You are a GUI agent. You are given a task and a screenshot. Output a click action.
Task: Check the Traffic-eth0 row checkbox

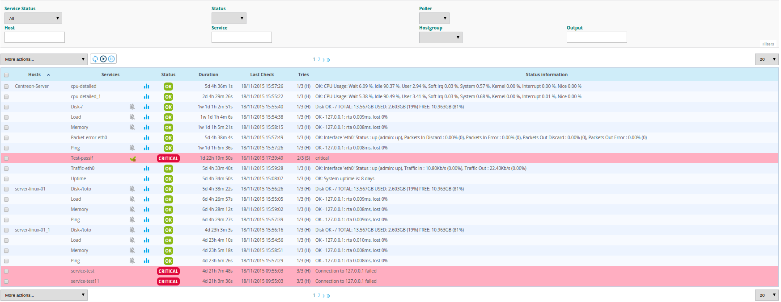(6, 169)
